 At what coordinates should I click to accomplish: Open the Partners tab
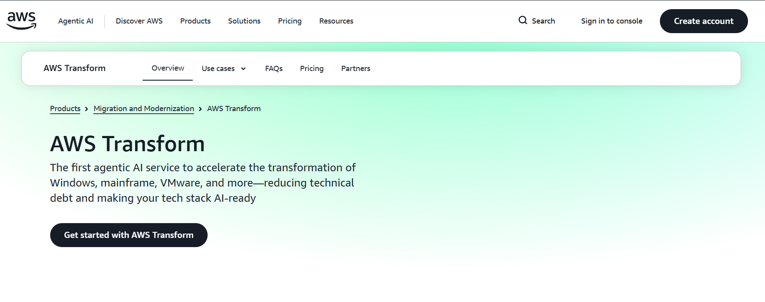click(x=355, y=69)
